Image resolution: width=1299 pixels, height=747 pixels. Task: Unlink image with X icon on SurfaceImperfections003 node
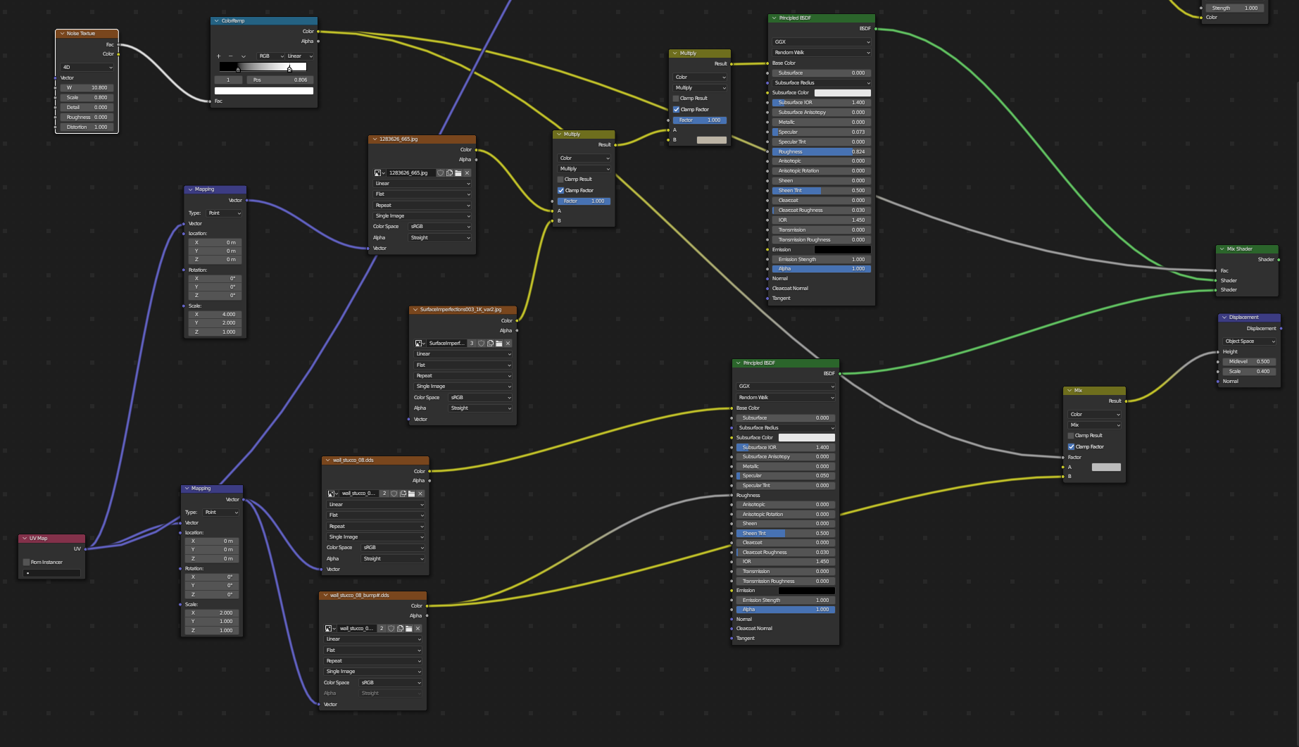coord(508,344)
